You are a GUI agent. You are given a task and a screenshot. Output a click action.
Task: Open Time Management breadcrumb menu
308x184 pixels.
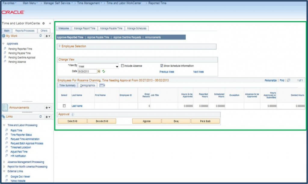point(89,3)
